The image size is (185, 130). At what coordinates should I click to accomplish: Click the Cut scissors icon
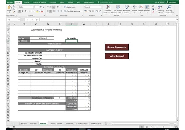click(x=14, y=6)
